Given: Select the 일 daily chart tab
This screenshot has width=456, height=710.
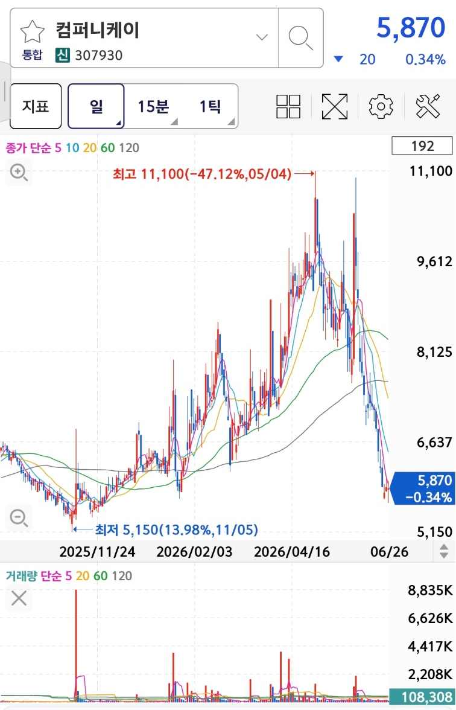Looking at the screenshot, I should (96, 106).
